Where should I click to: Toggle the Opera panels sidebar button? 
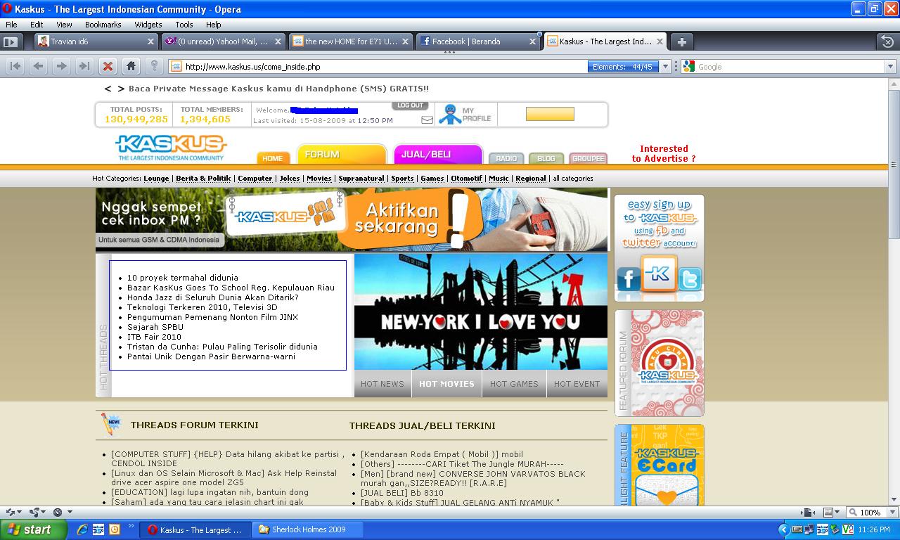[x=10, y=41]
